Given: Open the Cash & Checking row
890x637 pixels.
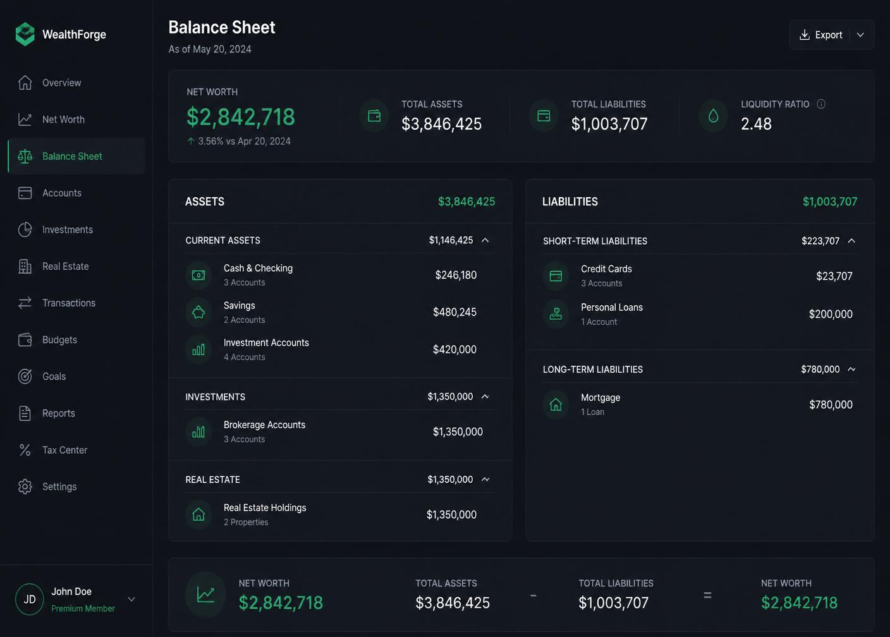Looking at the screenshot, I should (340, 275).
